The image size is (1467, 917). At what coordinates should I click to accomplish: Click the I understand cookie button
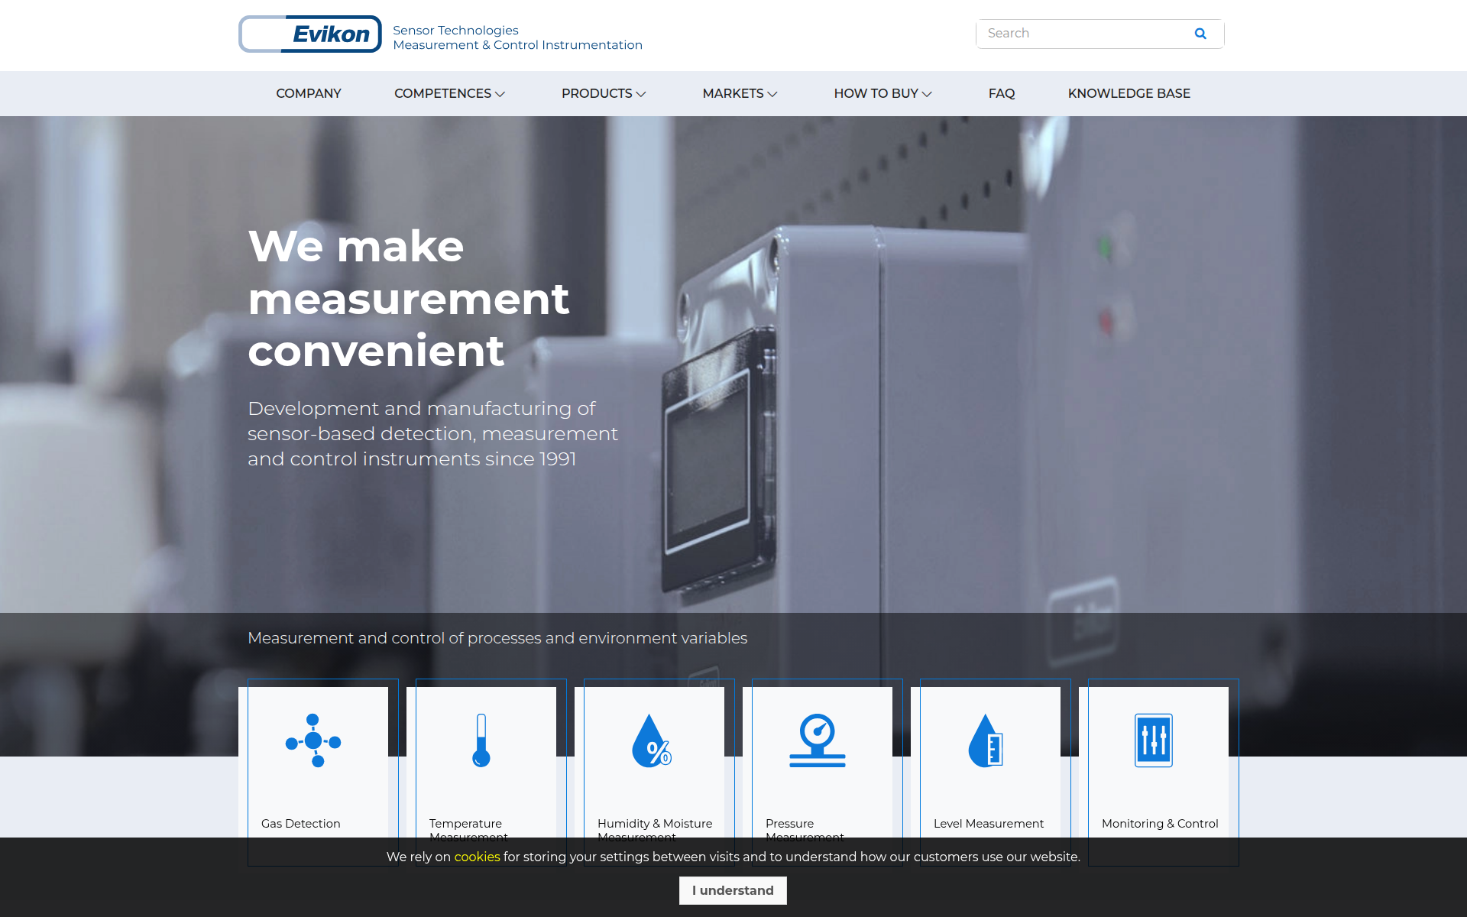[733, 890]
